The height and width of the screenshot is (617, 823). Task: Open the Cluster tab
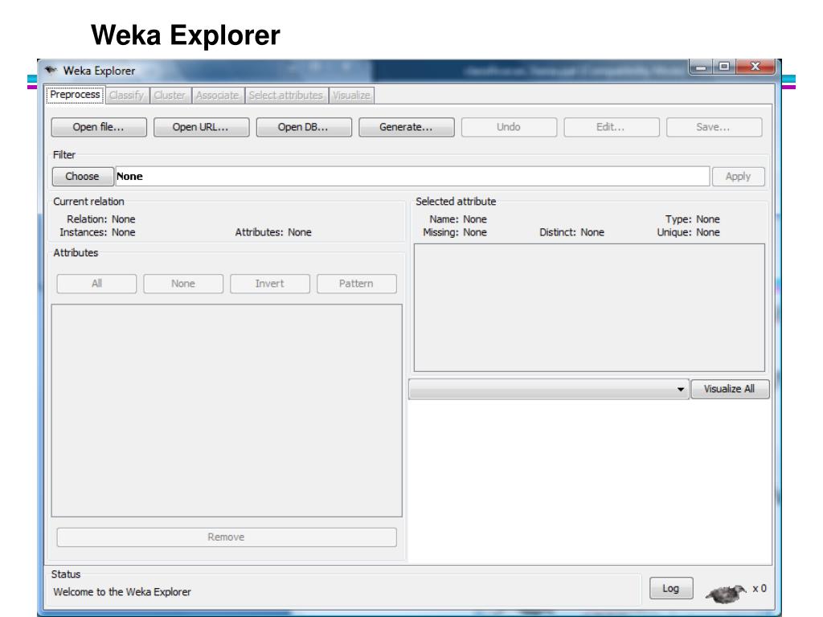point(170,96)
